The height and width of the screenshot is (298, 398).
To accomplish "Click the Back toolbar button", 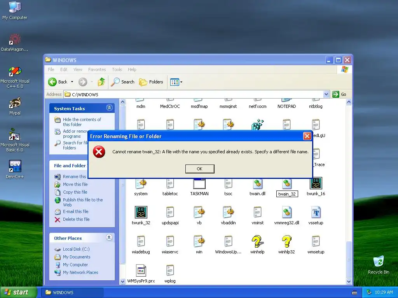I will coord(58,82).
